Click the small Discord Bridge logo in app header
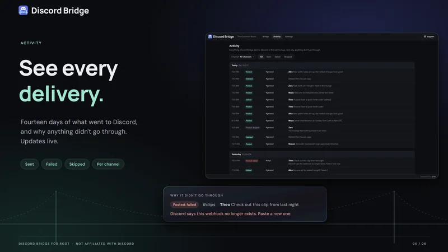448x252 pixels. (210, 36)
